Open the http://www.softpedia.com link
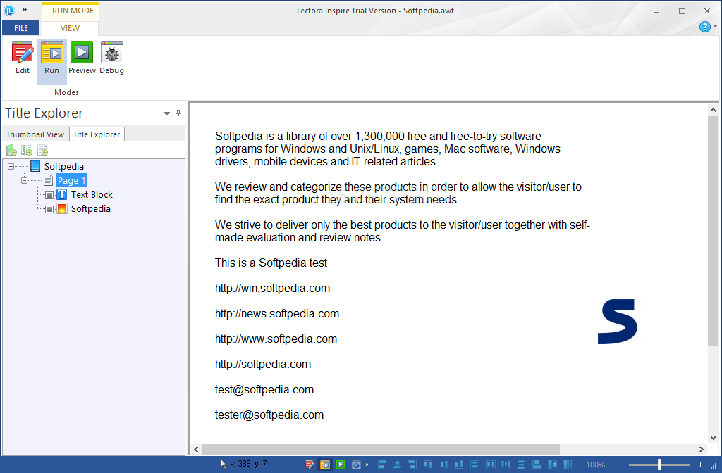 click(276, 339)
